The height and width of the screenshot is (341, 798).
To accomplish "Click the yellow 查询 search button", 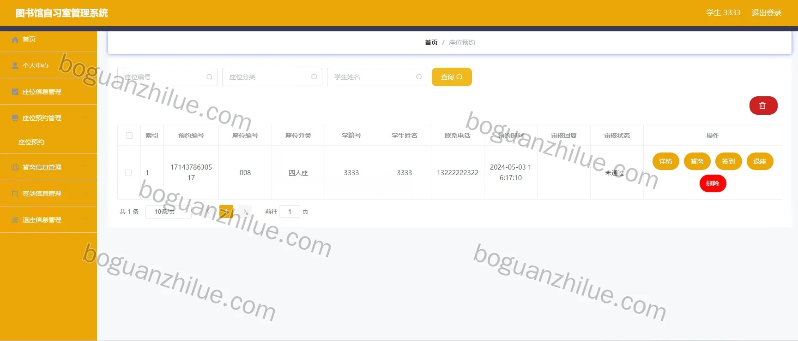I will point(452,77).
